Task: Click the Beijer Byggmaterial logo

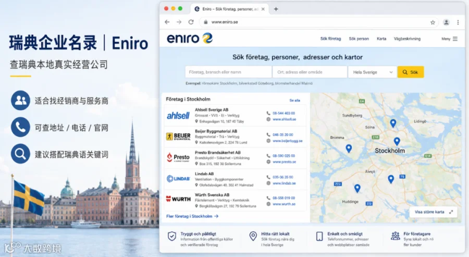Action: click(178, 137)
